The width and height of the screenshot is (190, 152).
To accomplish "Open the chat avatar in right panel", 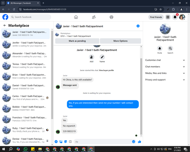I will pyautogui.click(x=165, y=29).
